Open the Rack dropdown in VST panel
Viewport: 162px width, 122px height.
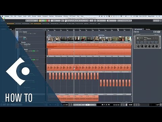point(157,35)
